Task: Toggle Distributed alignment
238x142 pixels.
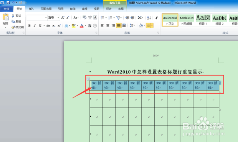Action: click(124, 25)
